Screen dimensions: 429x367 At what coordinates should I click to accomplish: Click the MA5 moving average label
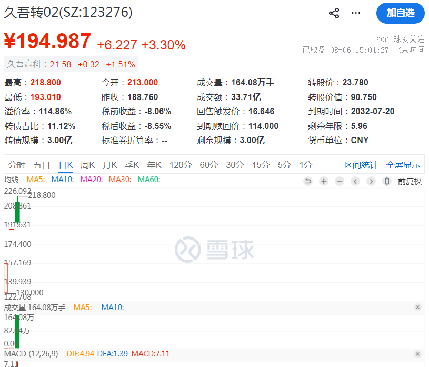click(37, 180)
